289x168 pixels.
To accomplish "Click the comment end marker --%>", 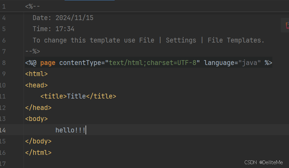I will click(x=33, y=52).
